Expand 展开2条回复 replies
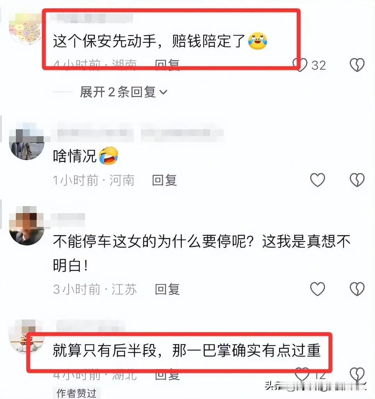Image resolution: width=375 pixels, height=399 pixels. pyautogui.click(x=124, y=92)
